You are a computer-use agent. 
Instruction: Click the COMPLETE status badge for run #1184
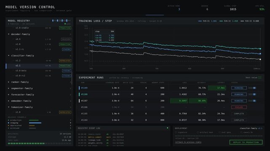(x=239, y=120)
